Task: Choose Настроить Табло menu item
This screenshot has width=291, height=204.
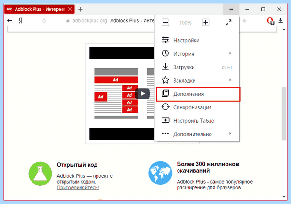Action: 197,121
